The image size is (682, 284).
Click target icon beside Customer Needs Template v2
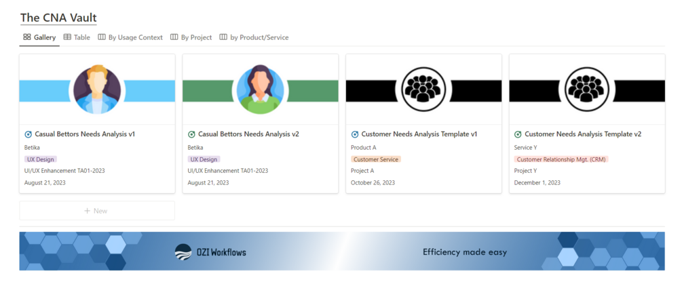[x=518, y=134]
